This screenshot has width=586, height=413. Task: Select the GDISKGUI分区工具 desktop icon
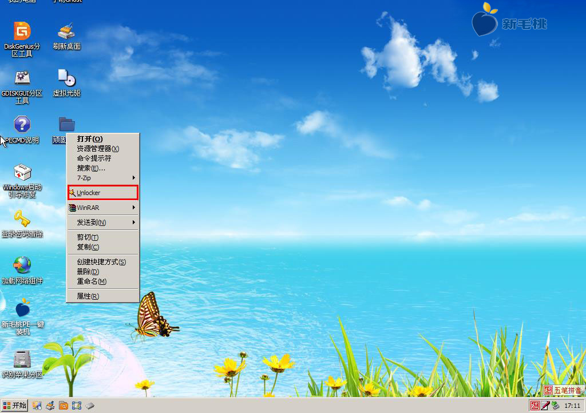point(22,86)
